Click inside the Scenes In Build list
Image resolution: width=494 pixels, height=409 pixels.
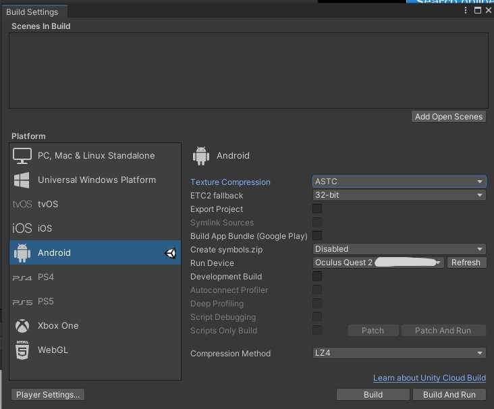pos(248,71)
